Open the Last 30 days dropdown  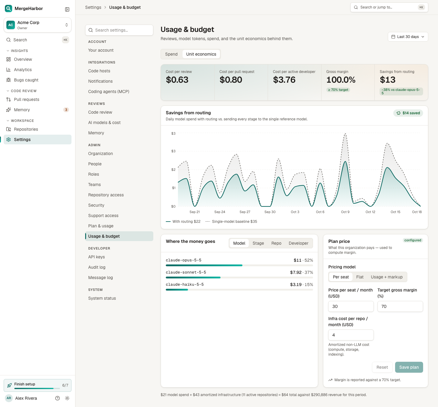[x=408, y=37]
